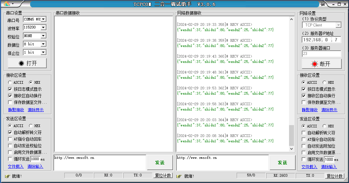Click the network receive area scrollbar thumb
This screenshot has width=349, height=183.
[291, 136]
